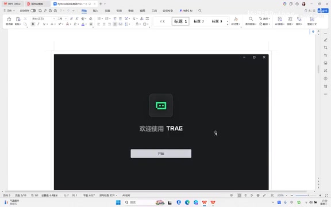Click the Share button
The height and width of the screenshot is (207, 331).
pyautogui.click(x=323, y=10)
